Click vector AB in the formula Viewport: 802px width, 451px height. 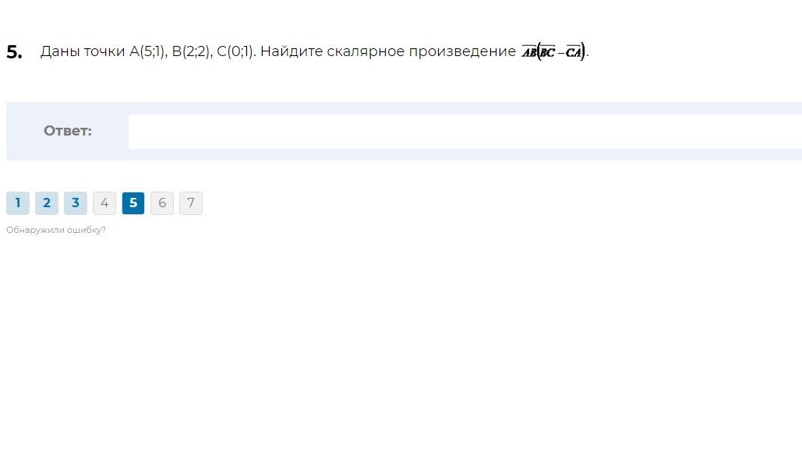coord(529,51)
